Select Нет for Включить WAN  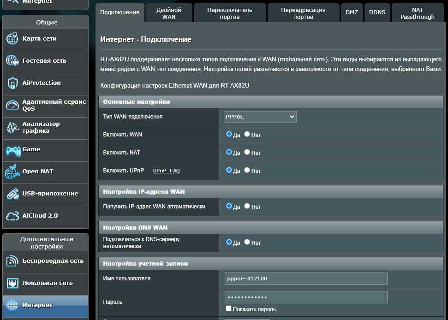click(x=247, y=134)
